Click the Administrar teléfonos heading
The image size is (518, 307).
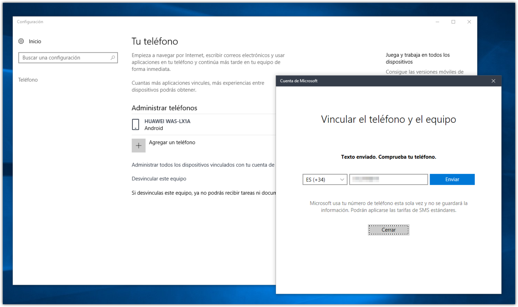pyautogui.click(x=165, y=108)
